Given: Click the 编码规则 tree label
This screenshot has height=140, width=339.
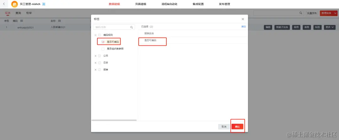Looking at the screenshot, I should click(x=108, y=35).
